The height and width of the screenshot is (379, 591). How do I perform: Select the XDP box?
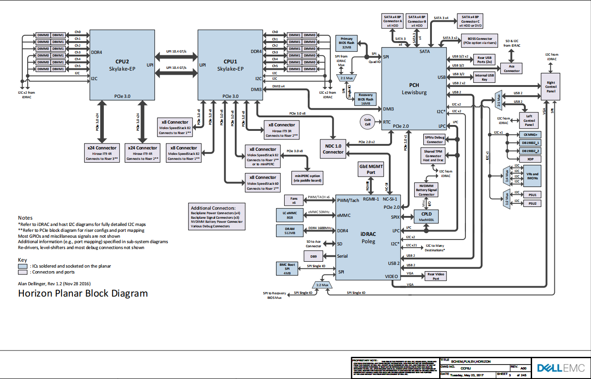(x=530, y=159)
